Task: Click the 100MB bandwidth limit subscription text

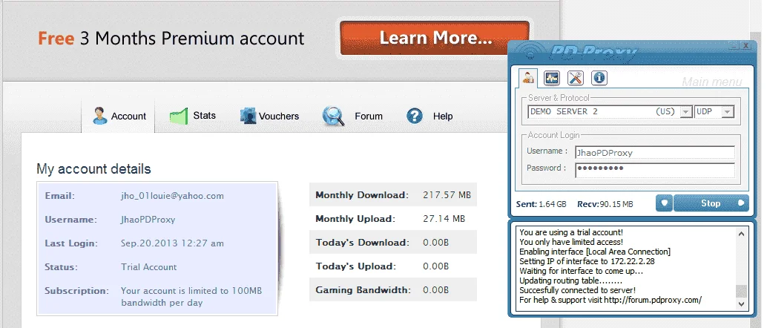Action: click(x=191, y=297)
